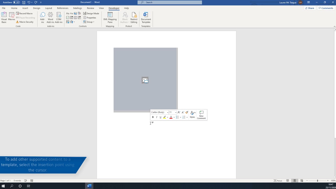
Task: Switch to the Insert tab
Action: [25, 8]
